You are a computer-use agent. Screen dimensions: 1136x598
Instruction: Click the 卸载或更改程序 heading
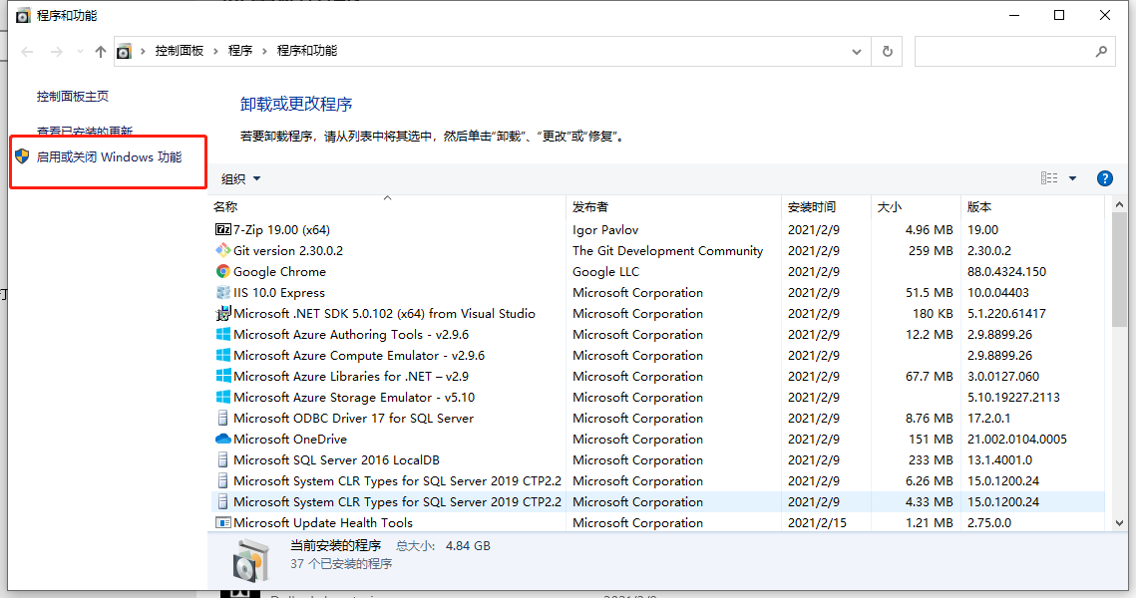tap(295, 105)
